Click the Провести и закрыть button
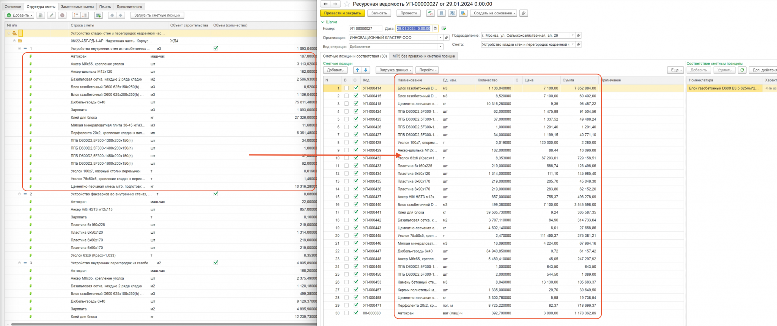 pyautogui.click(x=343, y=13)
